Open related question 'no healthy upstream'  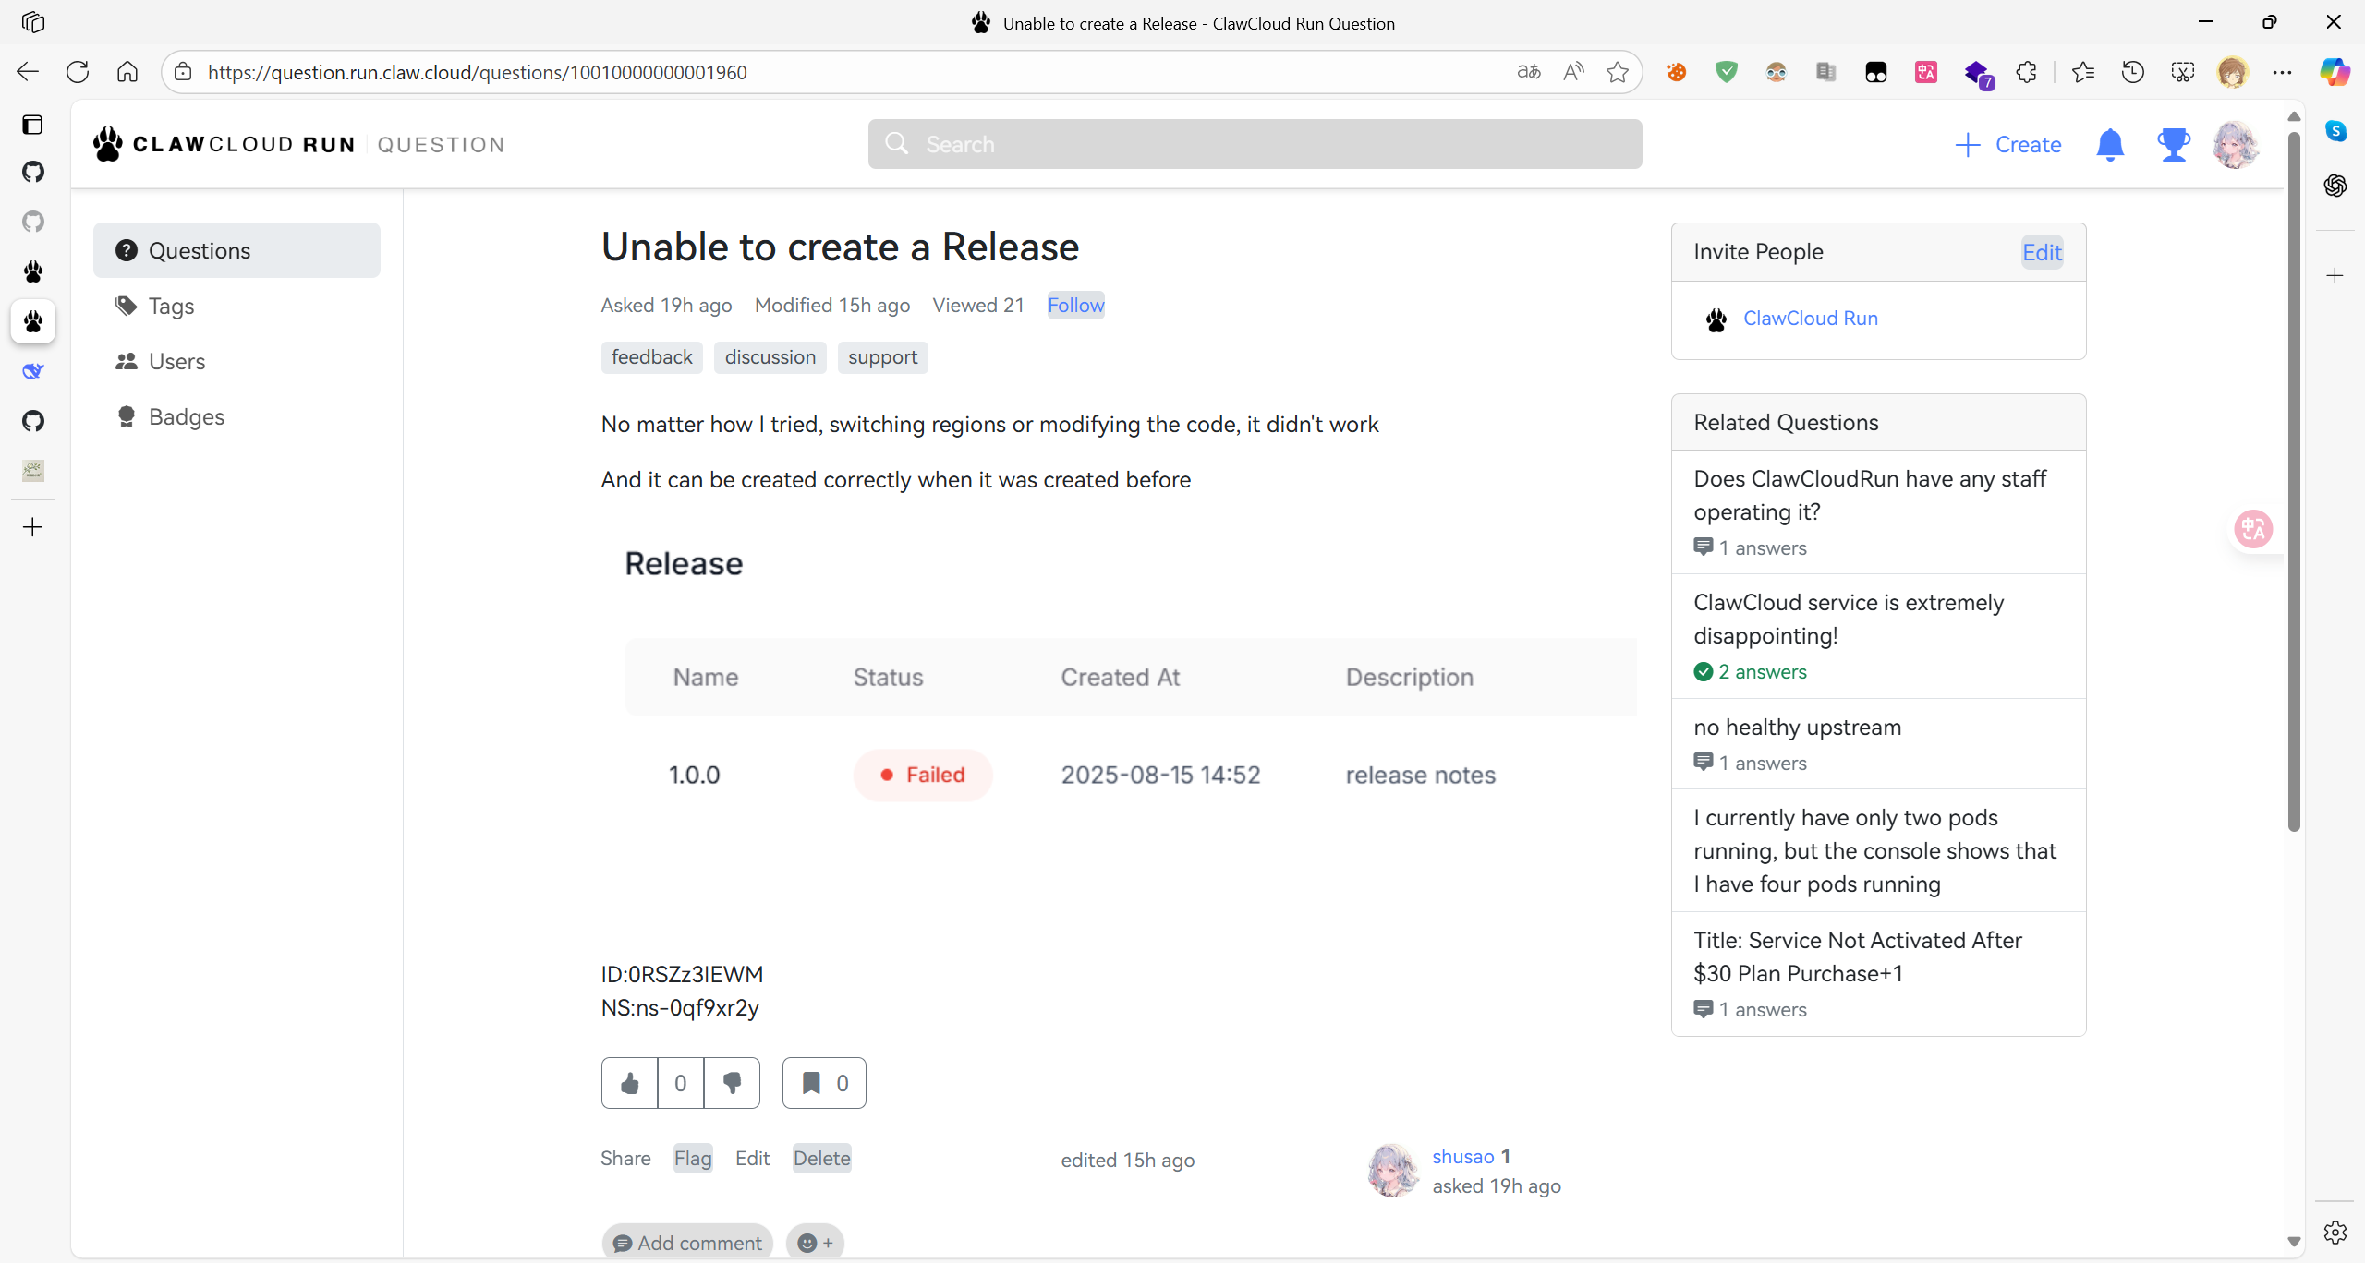1797,728
